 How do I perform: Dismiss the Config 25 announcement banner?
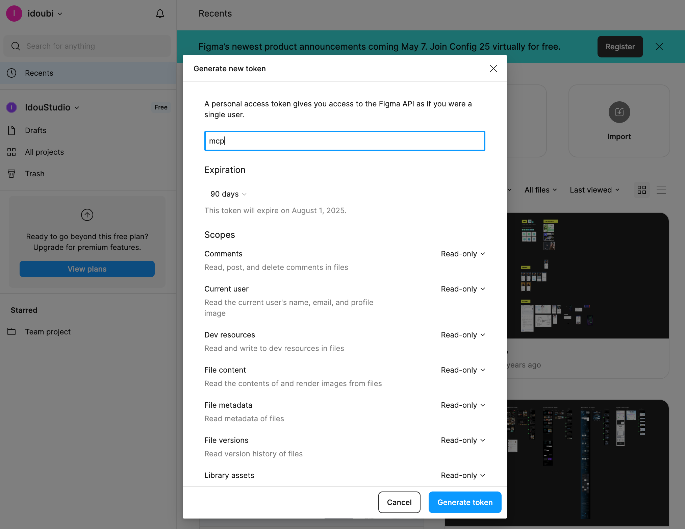(x=659, y=47)
